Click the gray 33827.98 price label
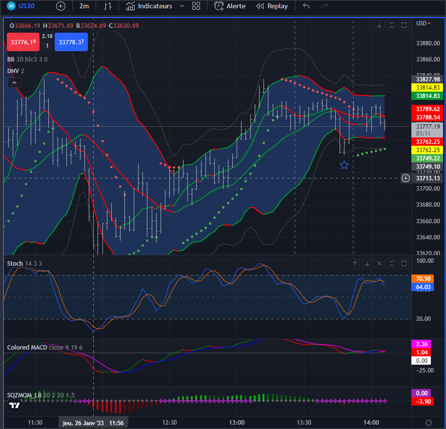 427,79
